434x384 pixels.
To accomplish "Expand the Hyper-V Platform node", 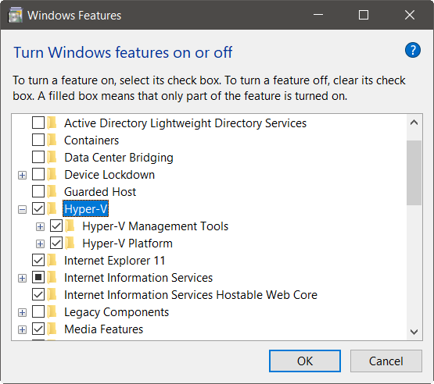I will (x=40, y=244).
